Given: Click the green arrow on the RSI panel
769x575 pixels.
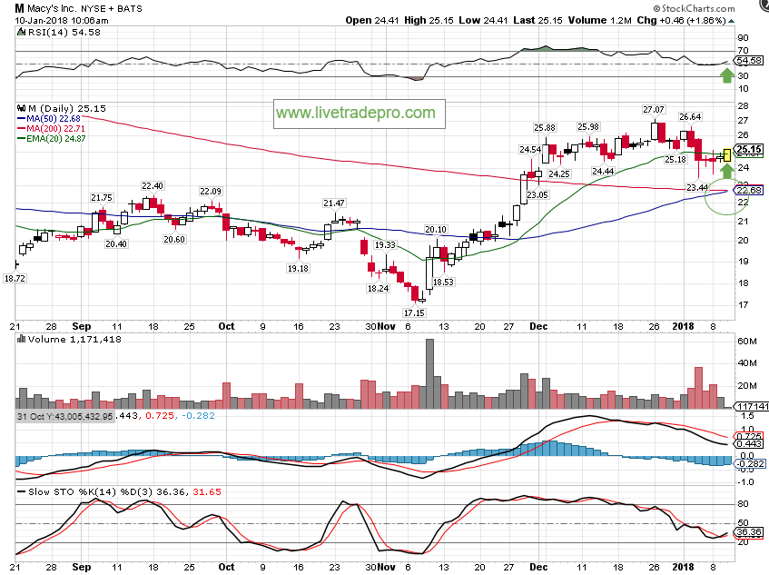Looking at the screenshot, I should 725,74.
